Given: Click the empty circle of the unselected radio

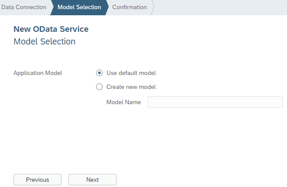Looking at the screenshot, I should [99, 87].
